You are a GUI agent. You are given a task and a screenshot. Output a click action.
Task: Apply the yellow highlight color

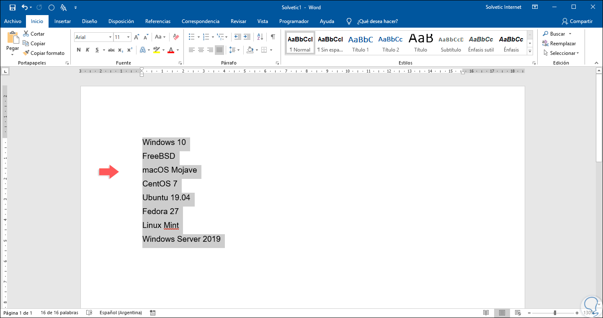157,50
